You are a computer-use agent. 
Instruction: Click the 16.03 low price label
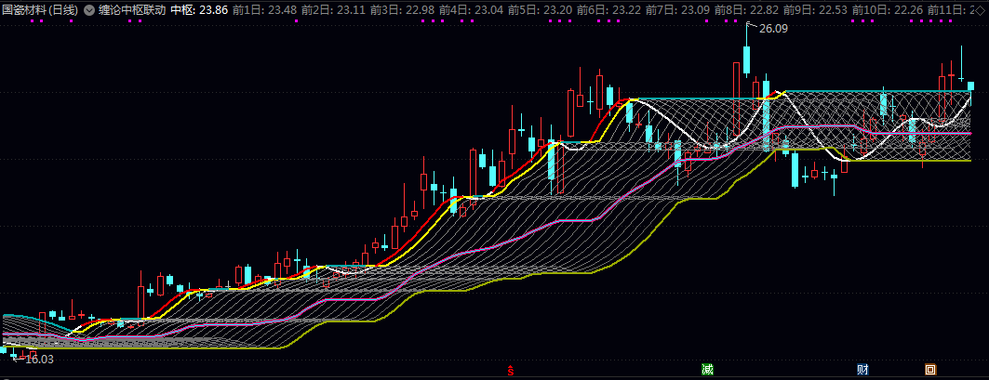coord(38,360)
